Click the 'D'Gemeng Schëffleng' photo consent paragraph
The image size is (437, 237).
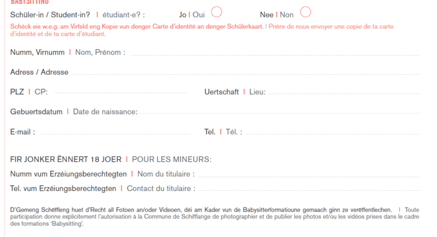coord(215,216)
